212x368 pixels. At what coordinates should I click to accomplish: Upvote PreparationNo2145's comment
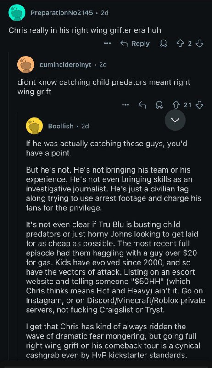181,44
